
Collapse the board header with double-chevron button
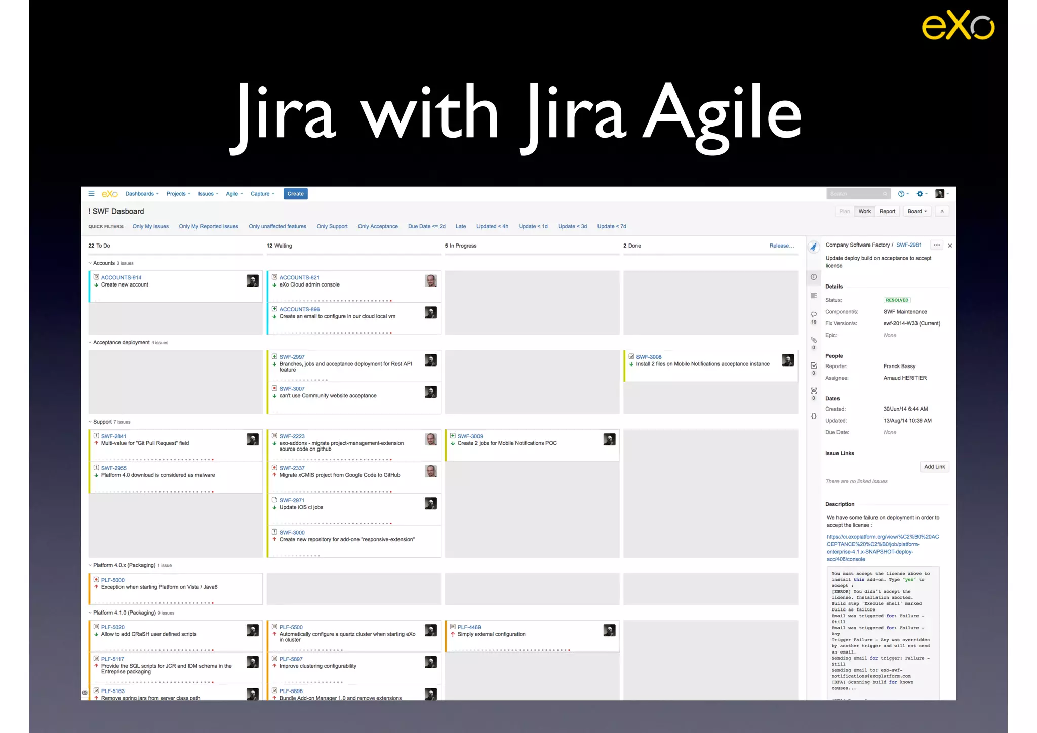(x=942, y=211)
